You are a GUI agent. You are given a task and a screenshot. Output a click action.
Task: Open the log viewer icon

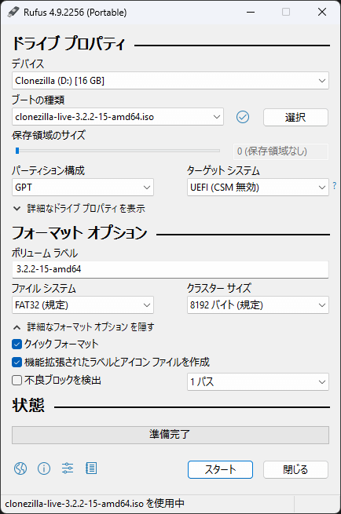click(x=91, y=468)
